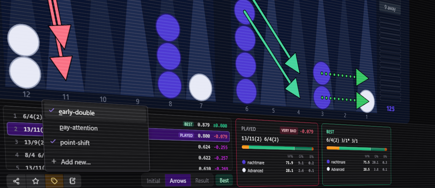This screenshot has width=435, height=188.
Task: Click the bottom blue checker on point 6
Action: [247, 91]
